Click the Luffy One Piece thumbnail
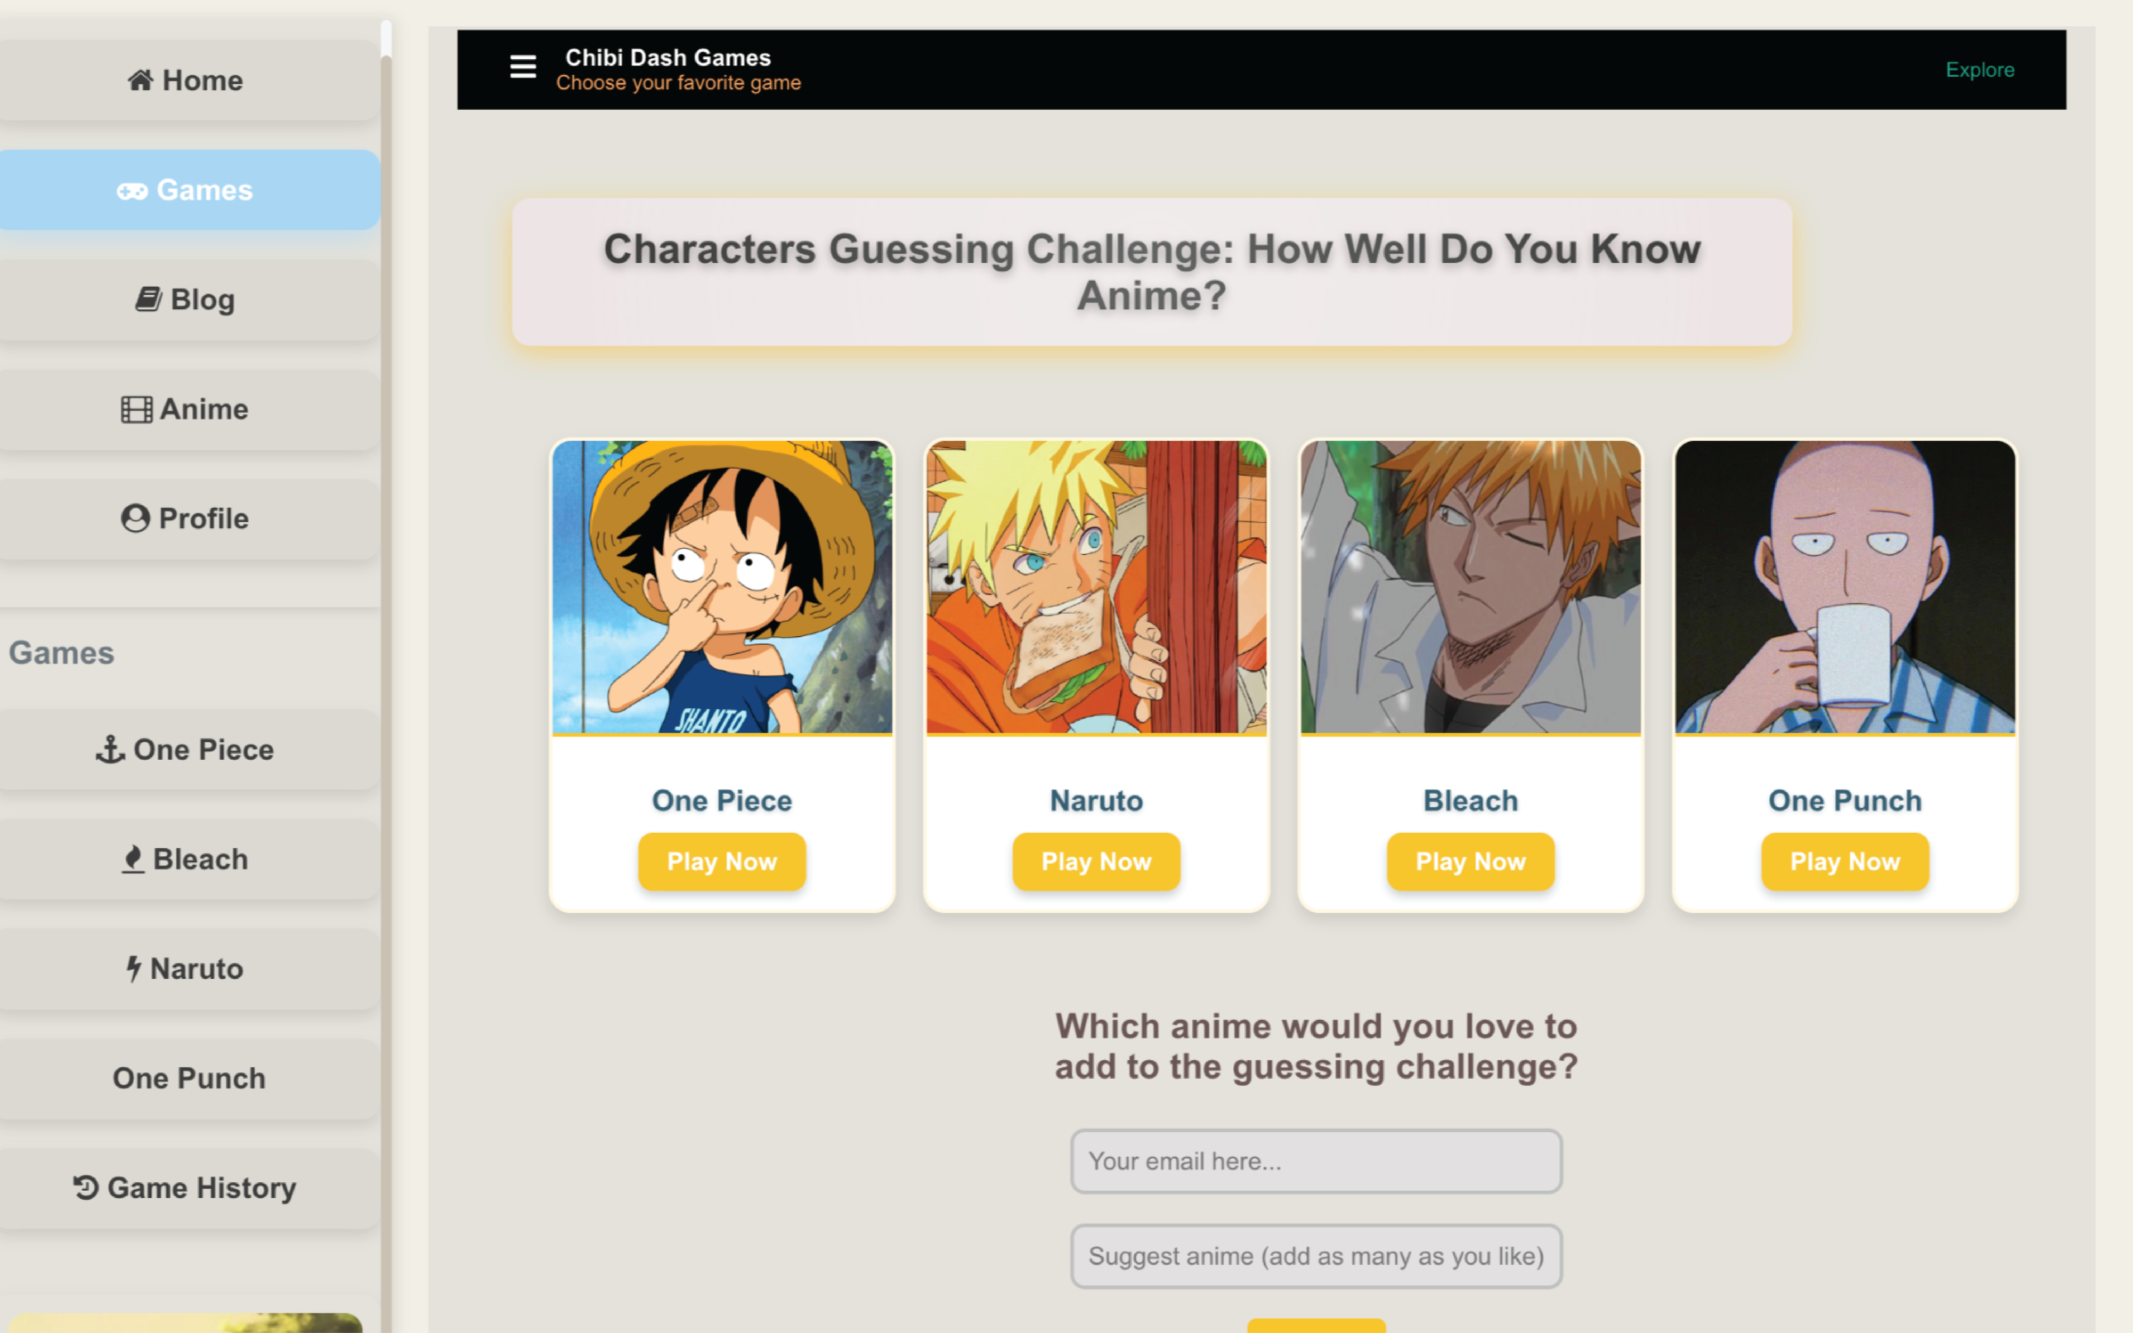Viewport: 2133px width, 1333px height. click(721, 587)
